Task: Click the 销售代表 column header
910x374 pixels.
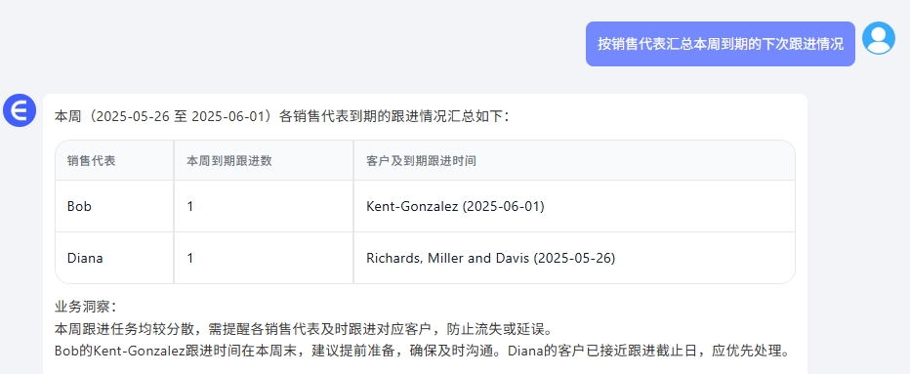Action: tap(91, 161)
